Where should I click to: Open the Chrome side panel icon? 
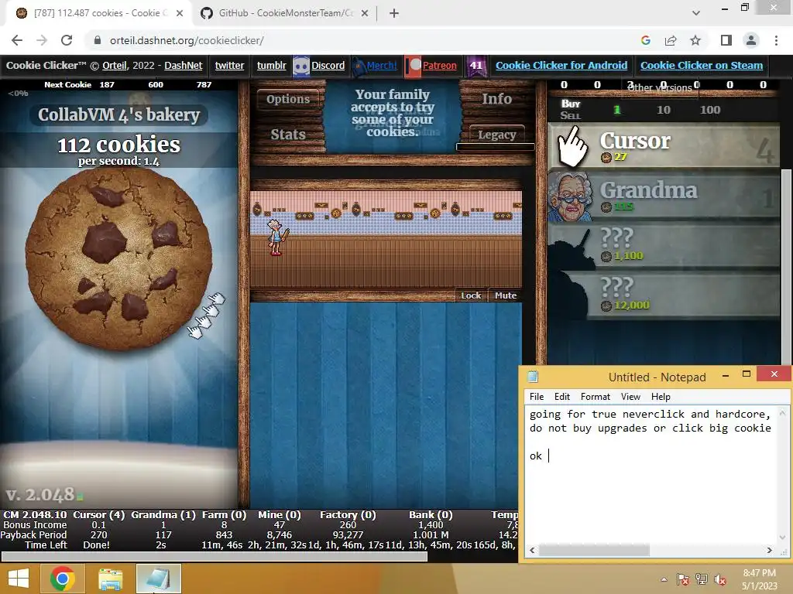(x=726, y=40)
